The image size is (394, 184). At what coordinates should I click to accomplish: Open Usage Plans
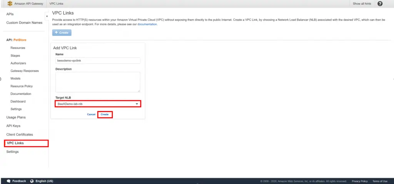(16, 117)
